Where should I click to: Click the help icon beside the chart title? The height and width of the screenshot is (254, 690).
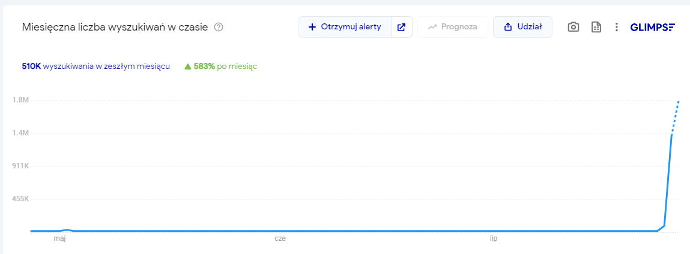tap(219, 27)
